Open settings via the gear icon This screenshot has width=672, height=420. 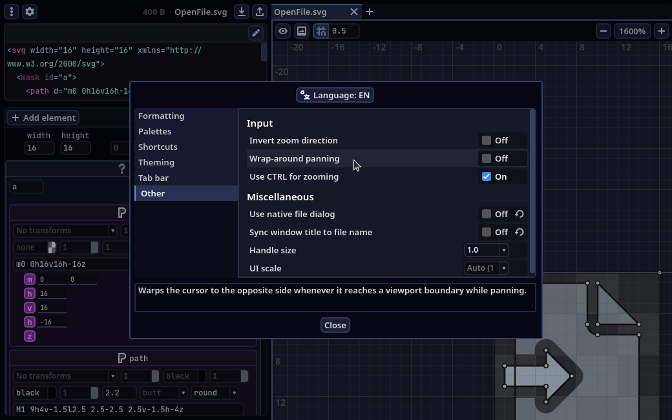[x=30, y=12]
